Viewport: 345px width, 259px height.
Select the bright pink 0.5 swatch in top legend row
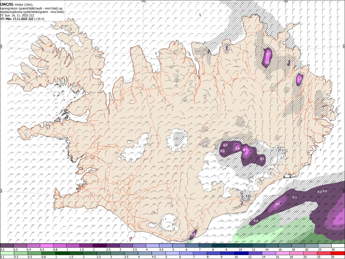pos(47,246)
